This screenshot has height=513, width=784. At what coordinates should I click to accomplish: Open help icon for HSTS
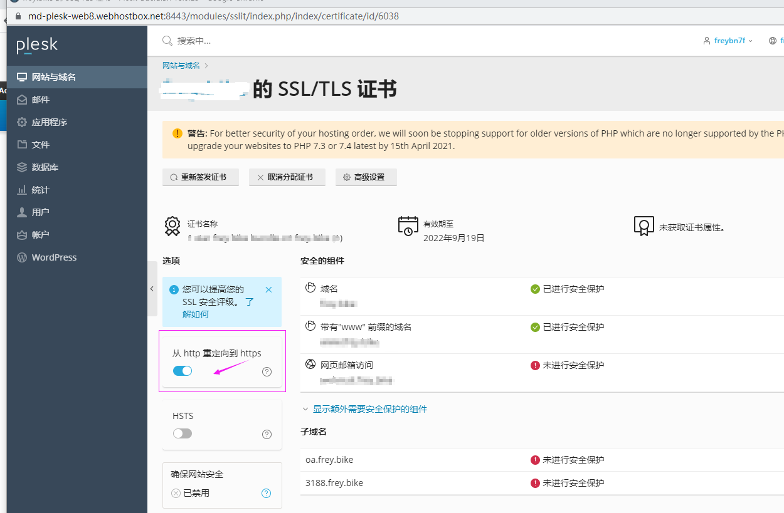267,434
